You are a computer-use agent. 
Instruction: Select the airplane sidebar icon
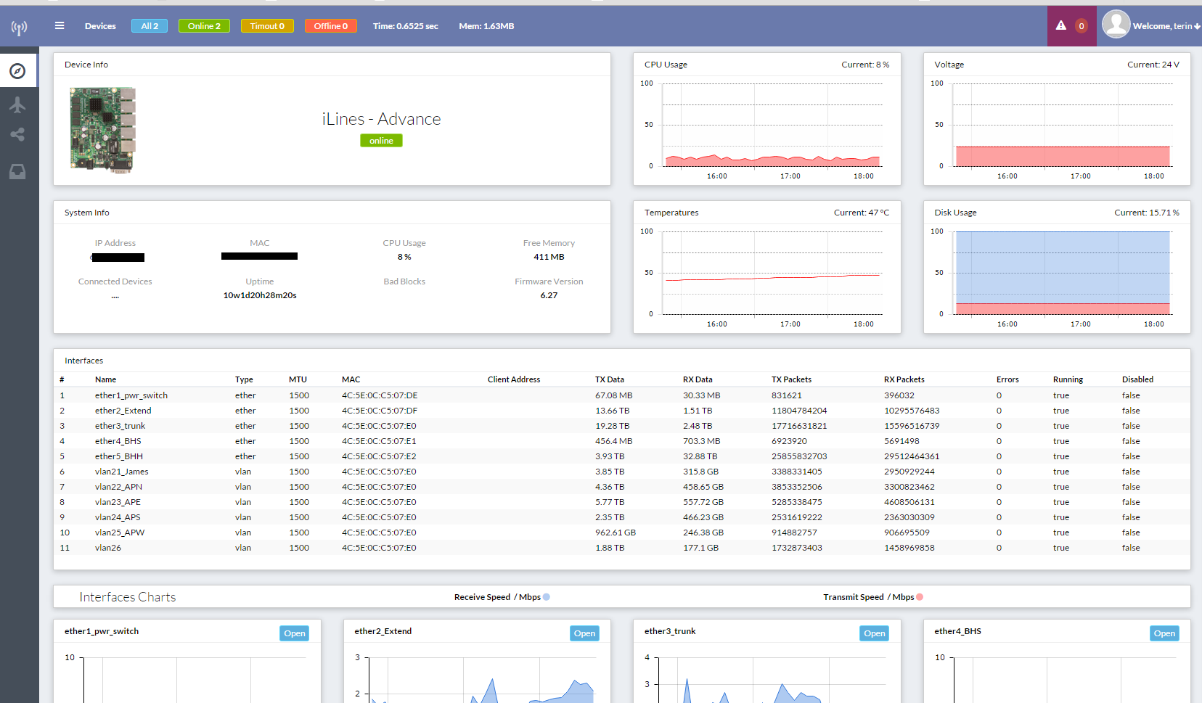(x=18, y=104)
